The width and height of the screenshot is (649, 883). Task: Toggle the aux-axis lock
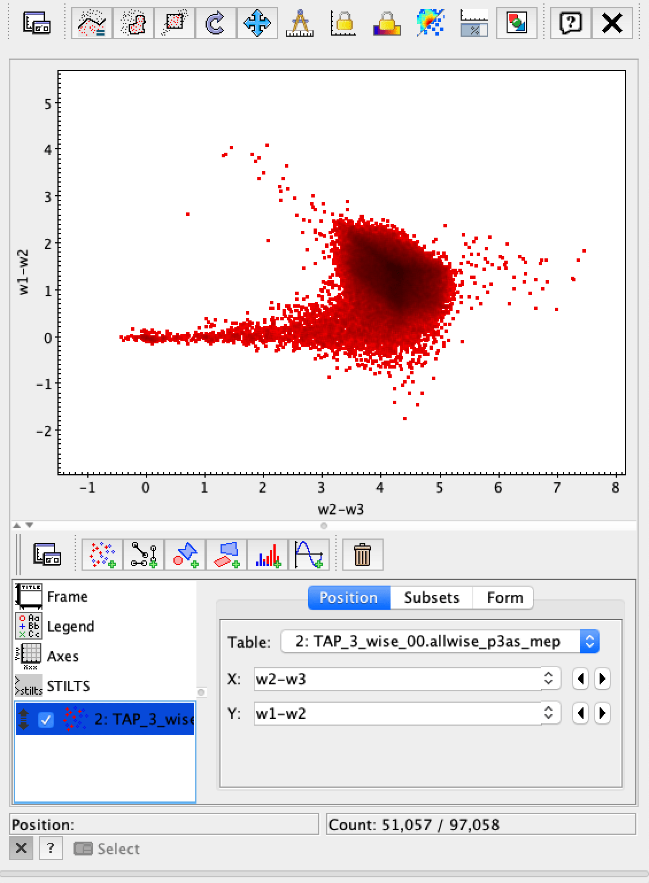point(386,23)
